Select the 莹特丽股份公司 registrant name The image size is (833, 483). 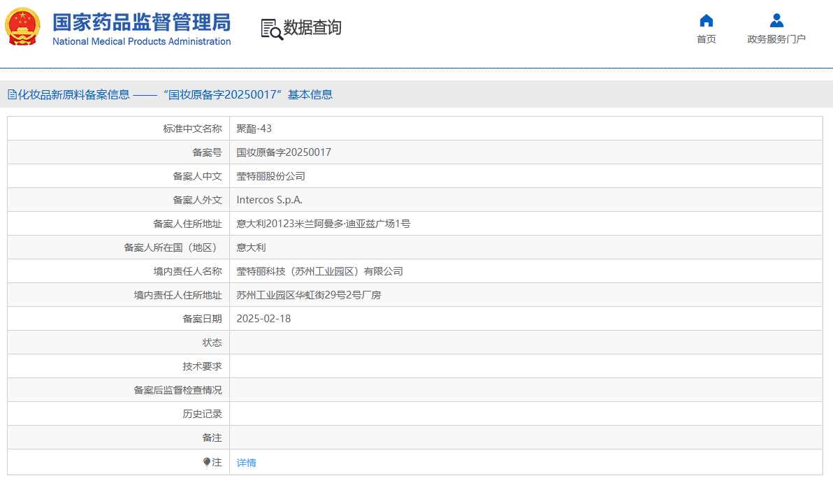click(x=270, y=176)
